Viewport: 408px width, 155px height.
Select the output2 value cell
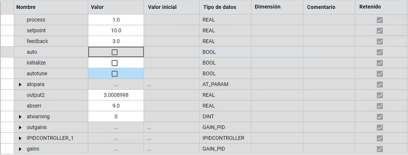(116, 95)
